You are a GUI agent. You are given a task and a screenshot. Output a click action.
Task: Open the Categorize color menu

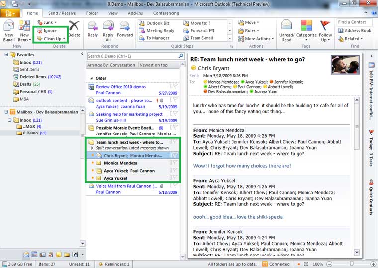(x=306, y=31)
